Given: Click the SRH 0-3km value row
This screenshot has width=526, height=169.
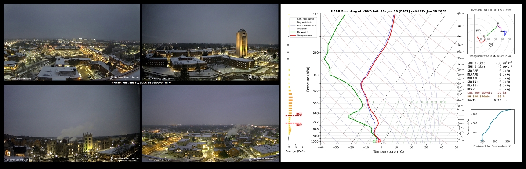Looking at the screenshot, I should (x=490, y=67).
